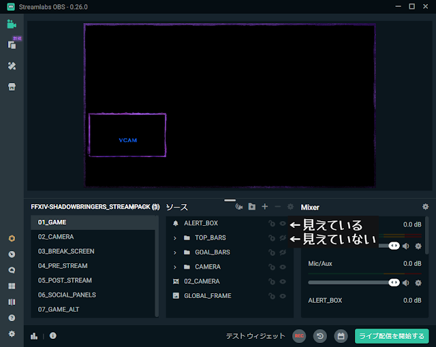The width and height of the screenshot is (436, 347).
Task: Open the Editor camera icon in sidebar
Action: tap(12, 24)
